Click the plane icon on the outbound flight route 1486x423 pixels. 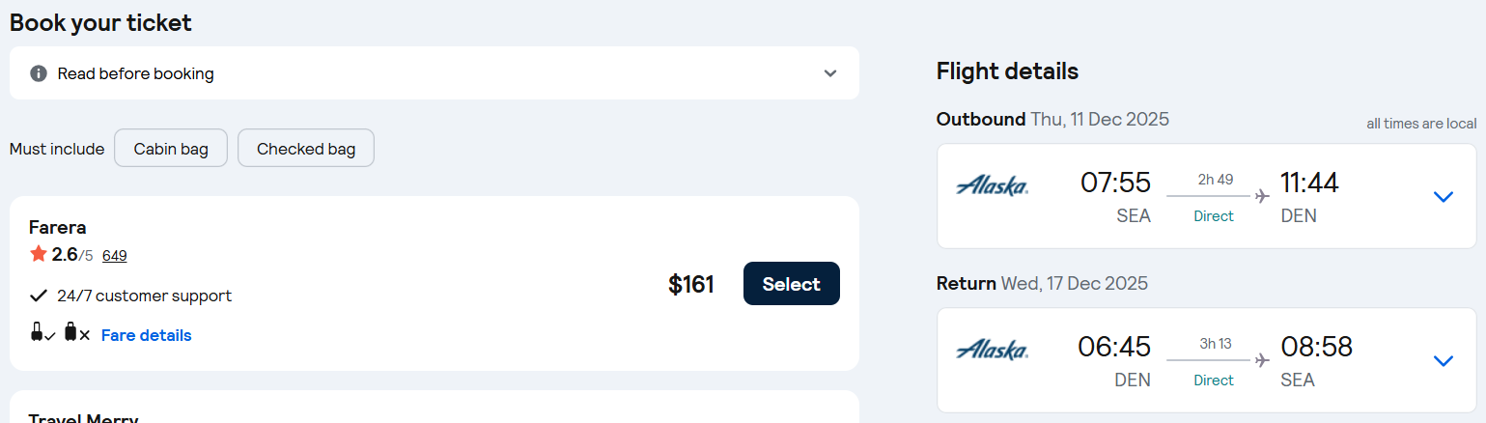(x=1262, y=196)
